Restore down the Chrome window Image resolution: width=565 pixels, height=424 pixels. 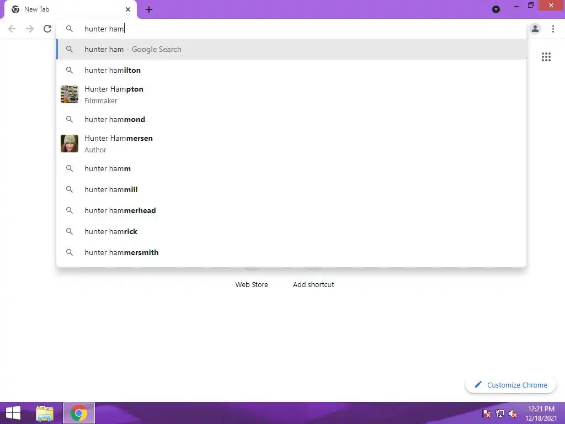pos(531,6)
